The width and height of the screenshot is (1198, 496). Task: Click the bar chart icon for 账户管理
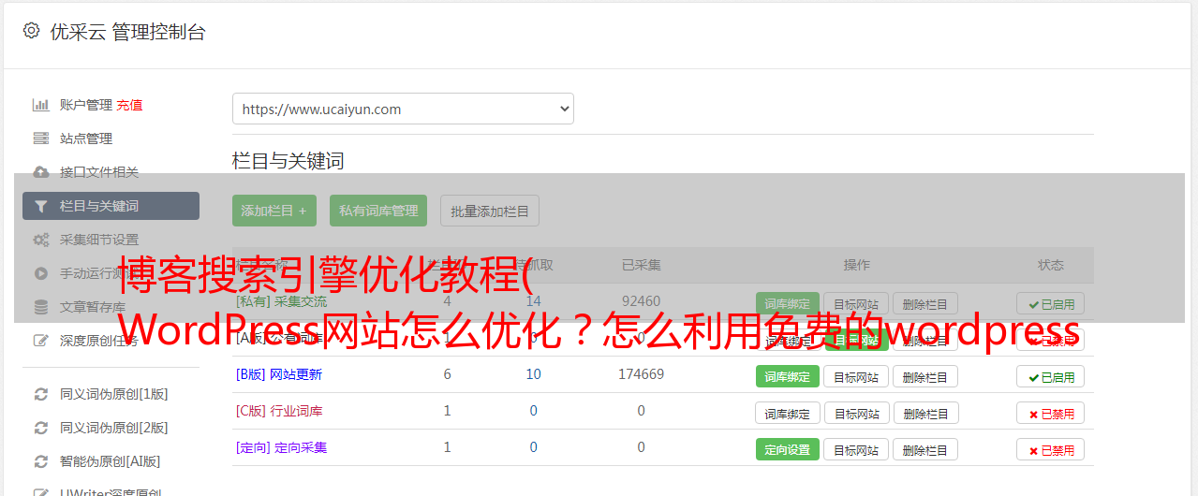click(40, 105)
